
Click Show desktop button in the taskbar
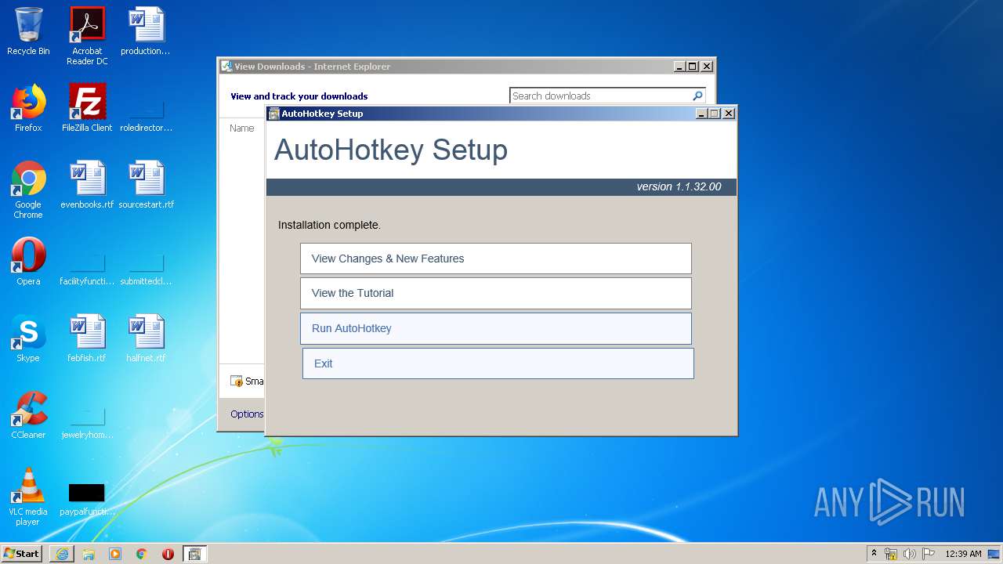pos(994,554)
